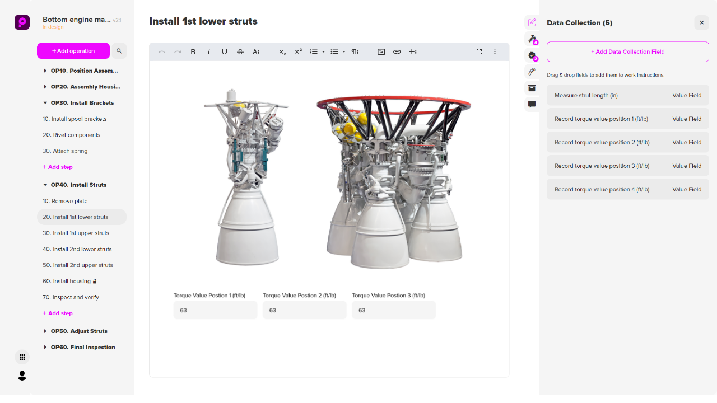The height and width of the screenshot is (403, 717).
Task: Click the search magnifier beside Add operation
Action: 119,50
